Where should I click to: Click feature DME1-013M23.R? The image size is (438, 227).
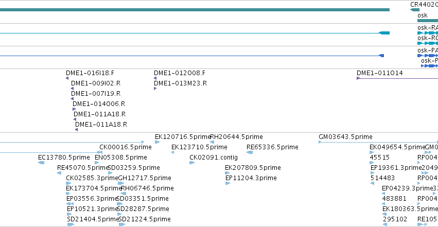click(x=181, y=83)
